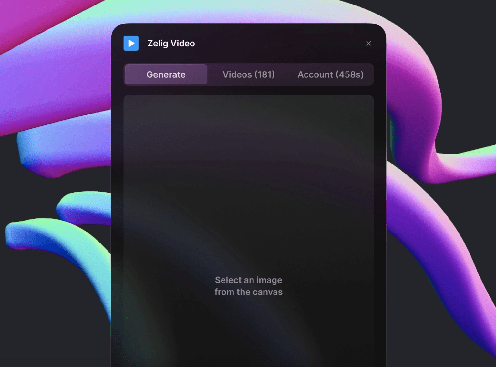Screen dimensions: 496x367
Task: Open the Videos (181) tab
Action: 249,74
